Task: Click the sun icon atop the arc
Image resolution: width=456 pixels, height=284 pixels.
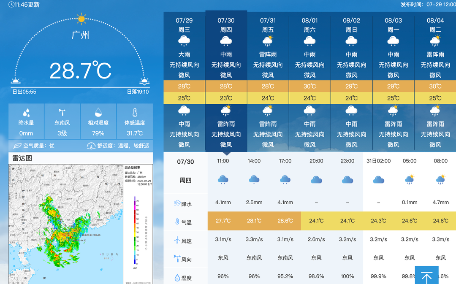Action: coord(81,19)
